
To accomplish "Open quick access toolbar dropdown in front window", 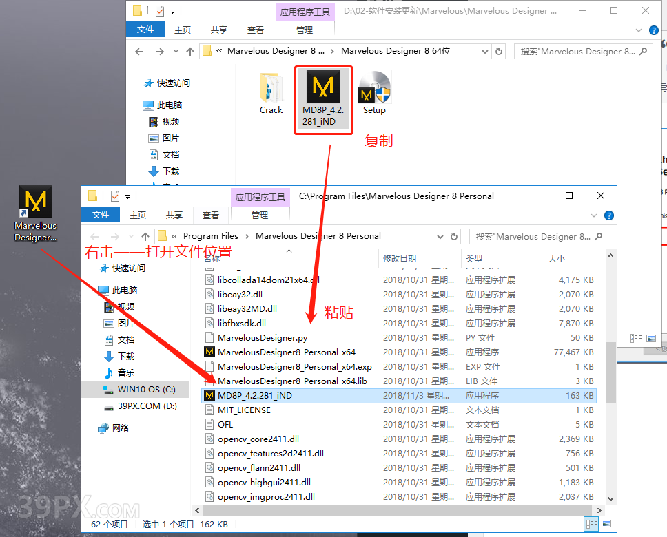I will (127, 197).
